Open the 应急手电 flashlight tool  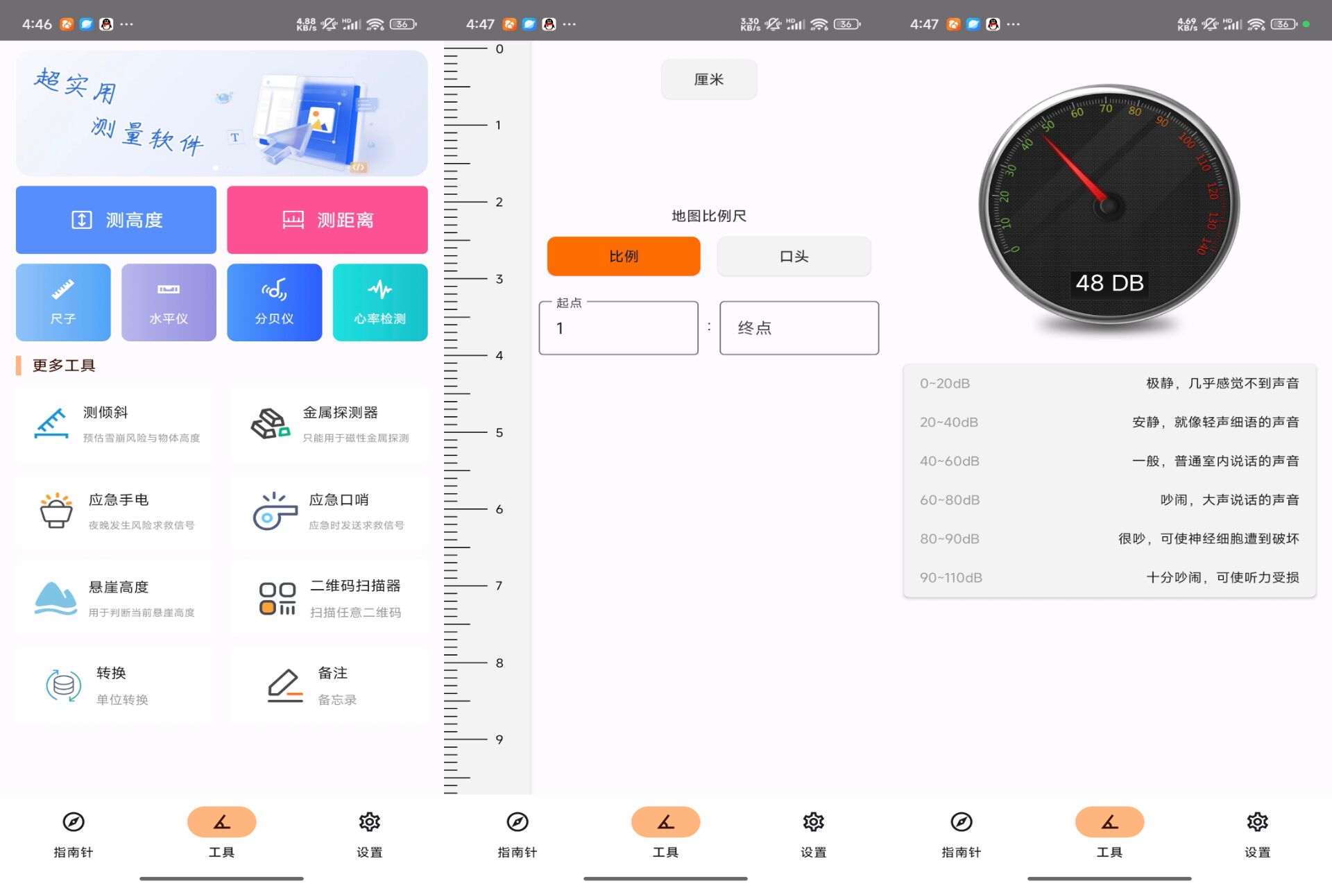point(115,511)
